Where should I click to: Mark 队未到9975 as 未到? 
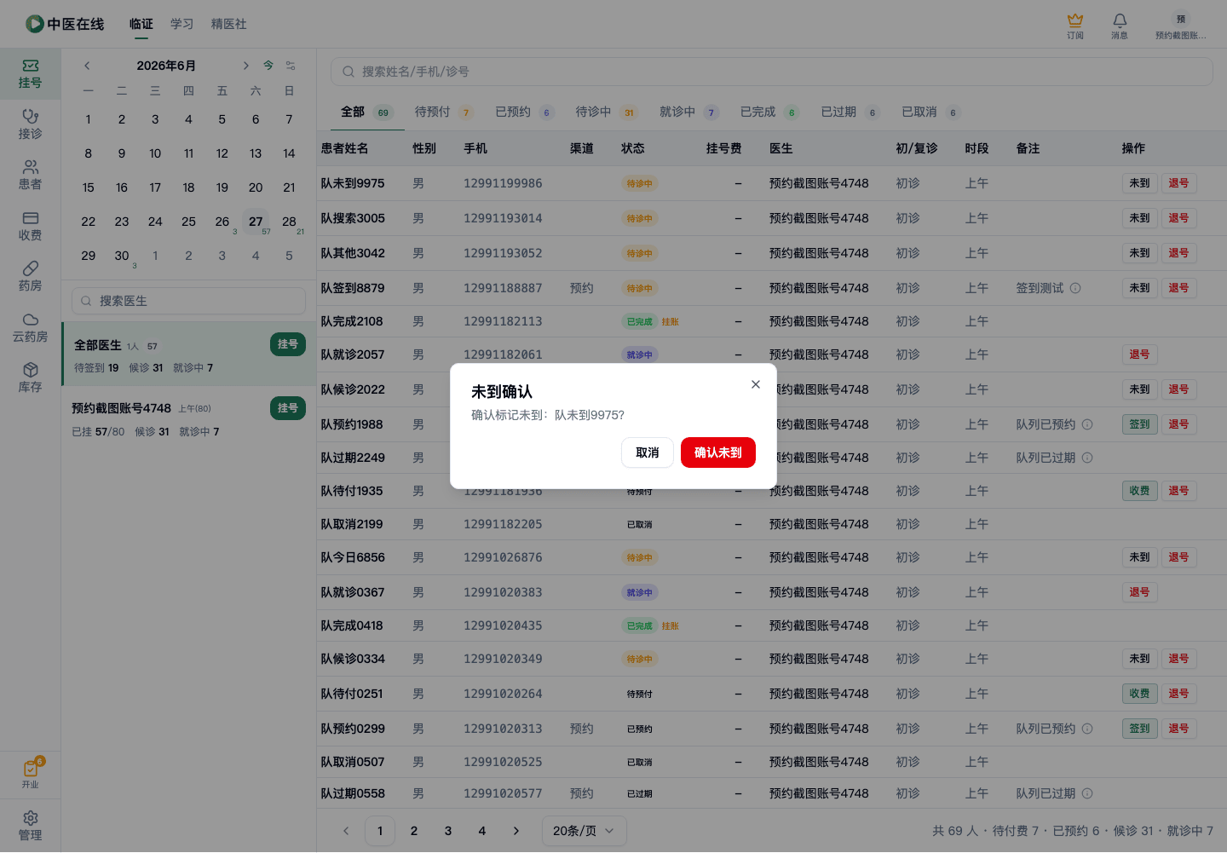1139,183
